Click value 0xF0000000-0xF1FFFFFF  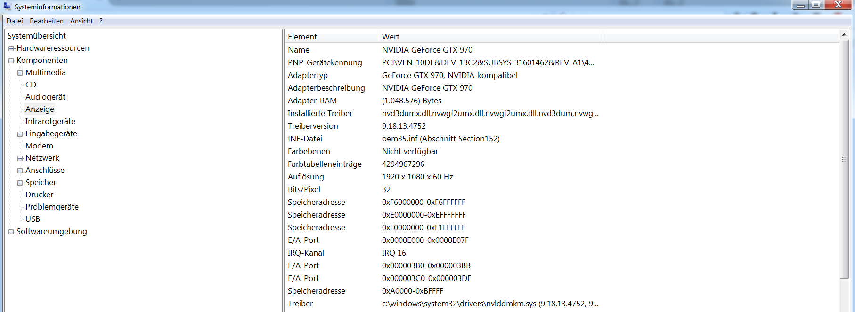[x=423, y=227]
